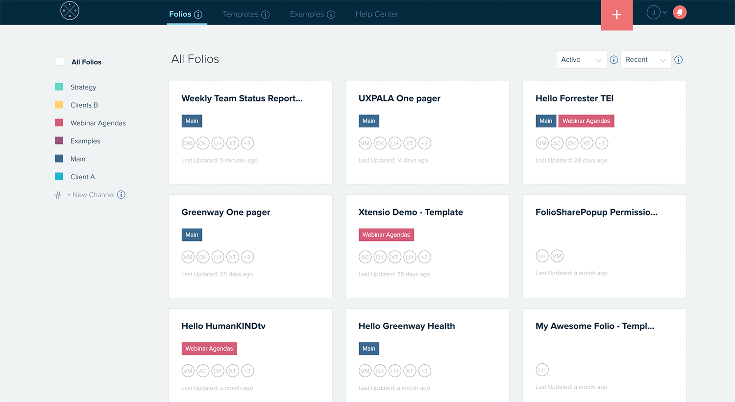The image size is (735, 402).
Task: Click the teal swatch beside Strategy channel
Action: point(59,87)
